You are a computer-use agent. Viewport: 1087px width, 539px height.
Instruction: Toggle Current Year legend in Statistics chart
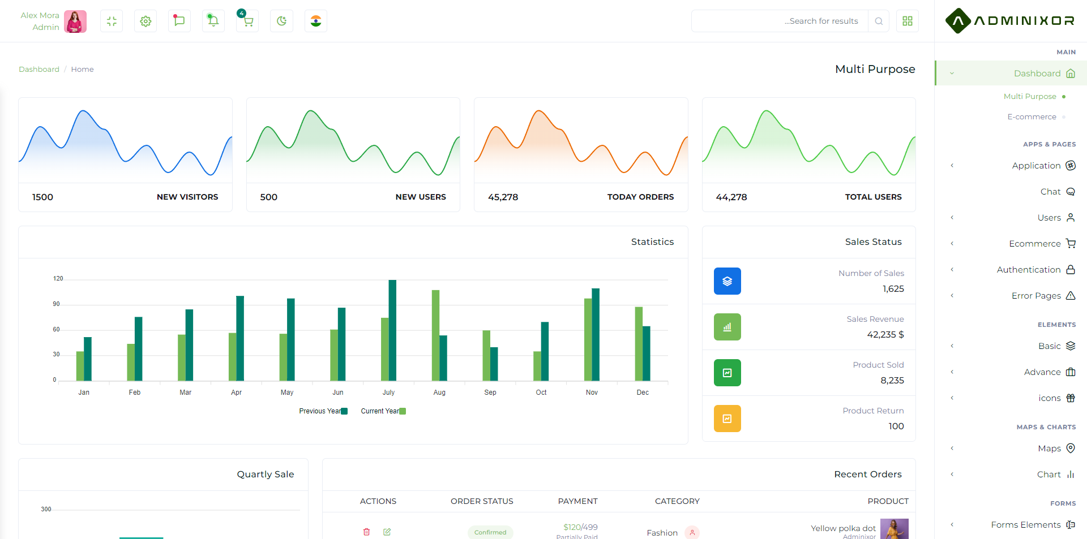pyautogui.click(x=383, y=411)
